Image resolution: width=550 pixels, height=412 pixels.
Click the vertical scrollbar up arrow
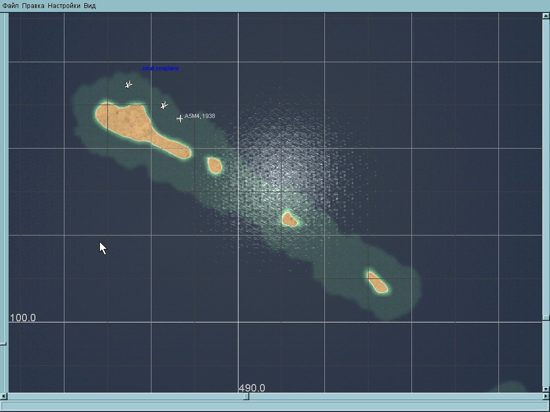pyautogui.click(x=546, y=16)
